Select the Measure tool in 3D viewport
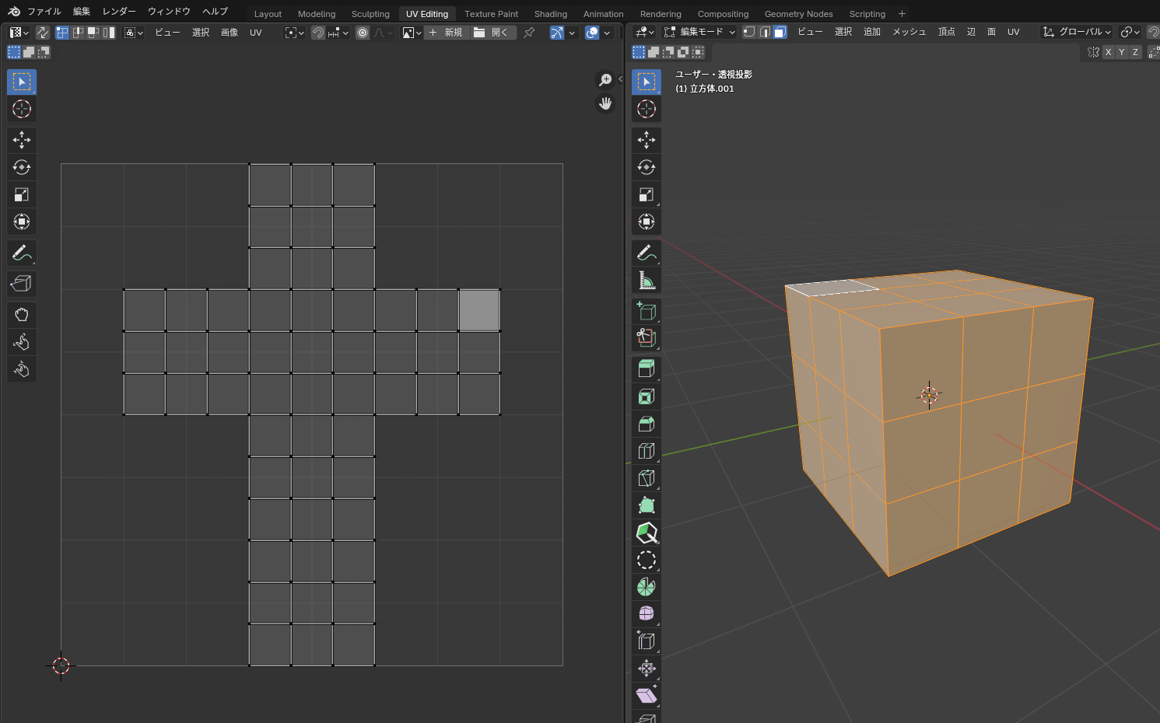This screenshot has width=1160, height=723. [x=647, y=280]
